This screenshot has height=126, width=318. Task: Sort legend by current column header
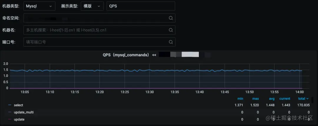(x=285, y=99)
